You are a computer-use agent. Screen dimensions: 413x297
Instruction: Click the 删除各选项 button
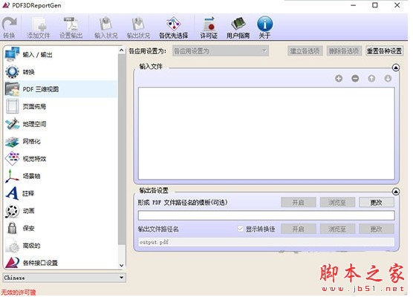tap(344, 50)
